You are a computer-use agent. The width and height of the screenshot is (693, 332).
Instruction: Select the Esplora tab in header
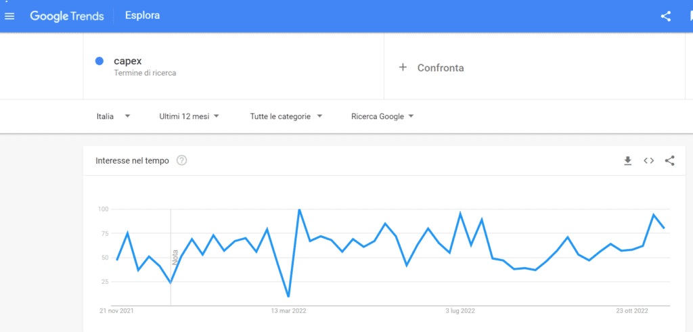(x=142, y=16)
